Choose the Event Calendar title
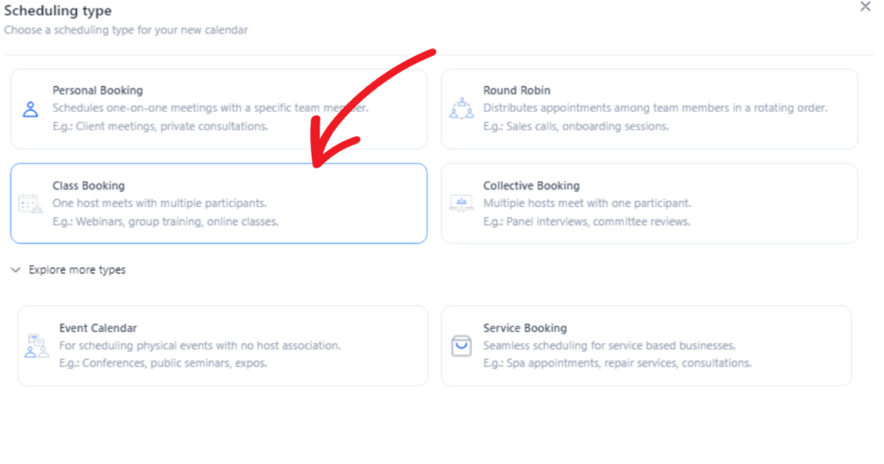The image size is (884, 464). (x=98, y=328)
